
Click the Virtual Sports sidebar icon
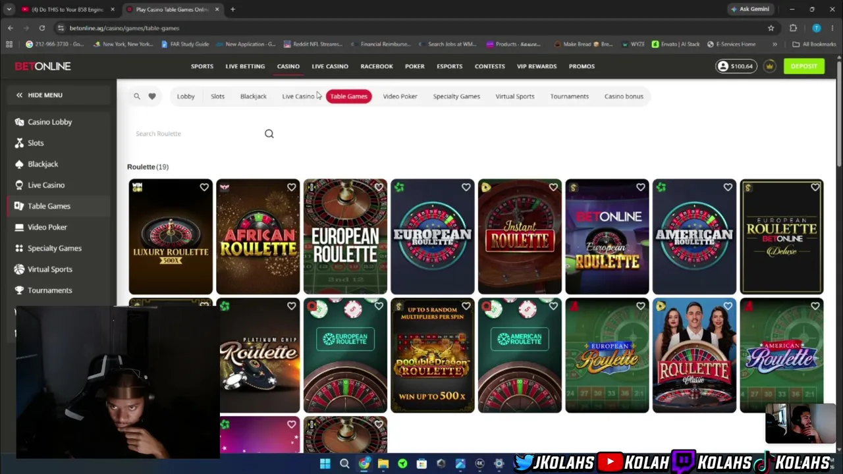(19, 269)
